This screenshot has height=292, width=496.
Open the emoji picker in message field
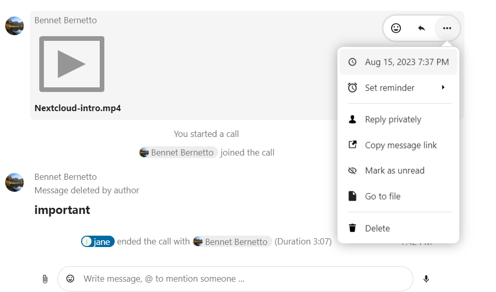(70, 279)
